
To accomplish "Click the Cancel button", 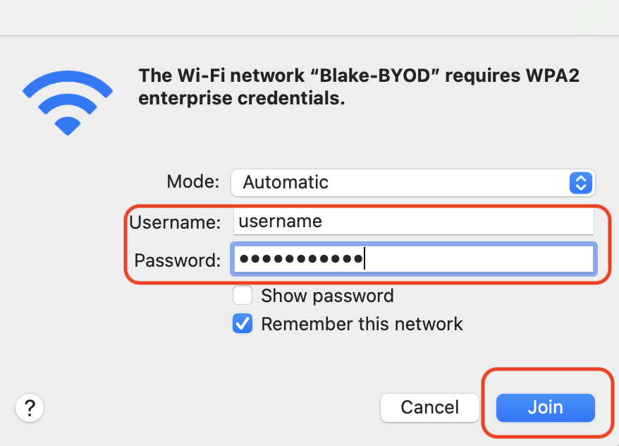I will coord(429,408).
